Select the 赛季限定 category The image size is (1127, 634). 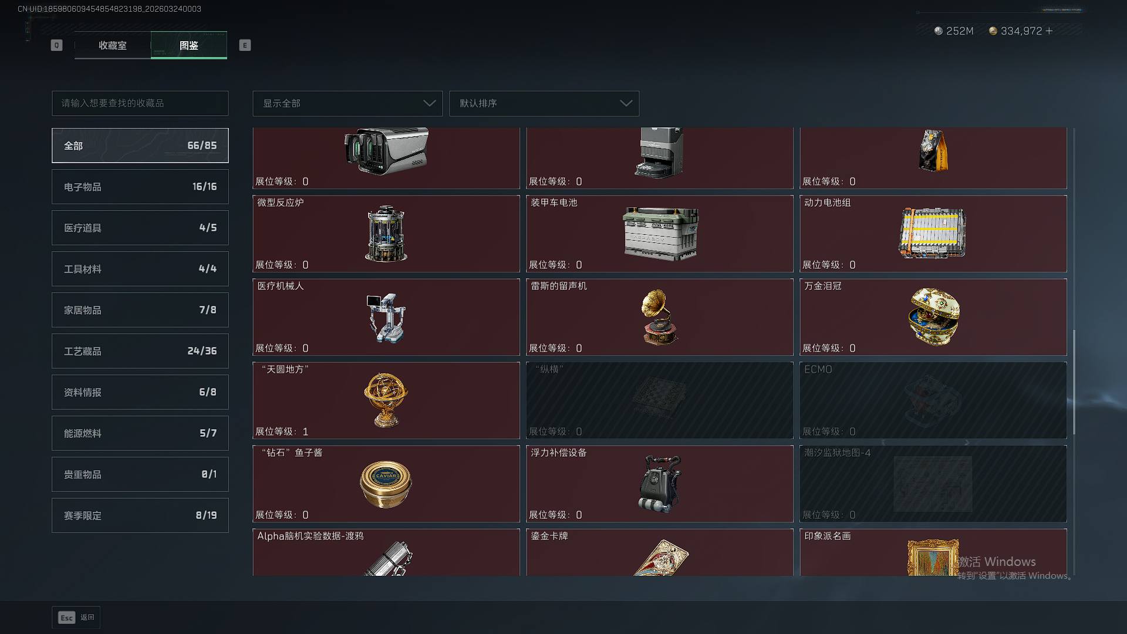pyautogui.click(x=140, y=515)
